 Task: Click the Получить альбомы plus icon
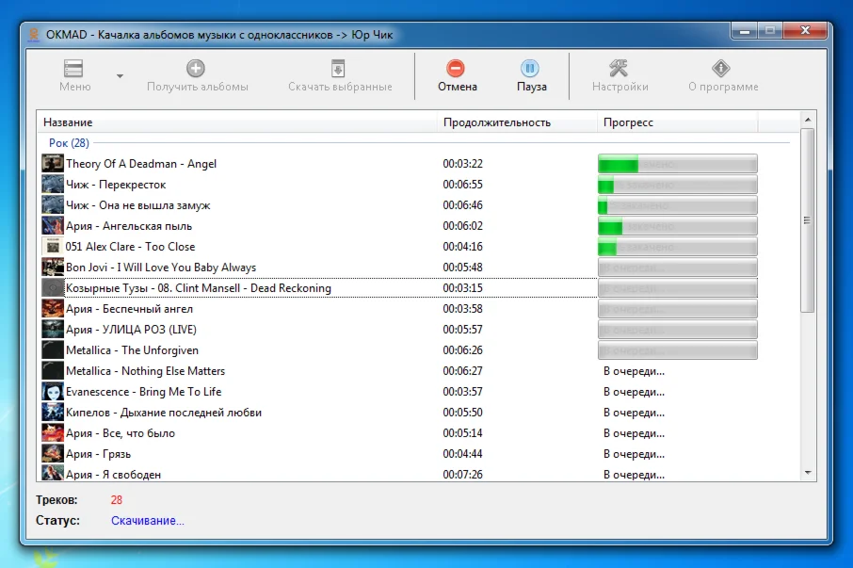(x=196, y=69)
